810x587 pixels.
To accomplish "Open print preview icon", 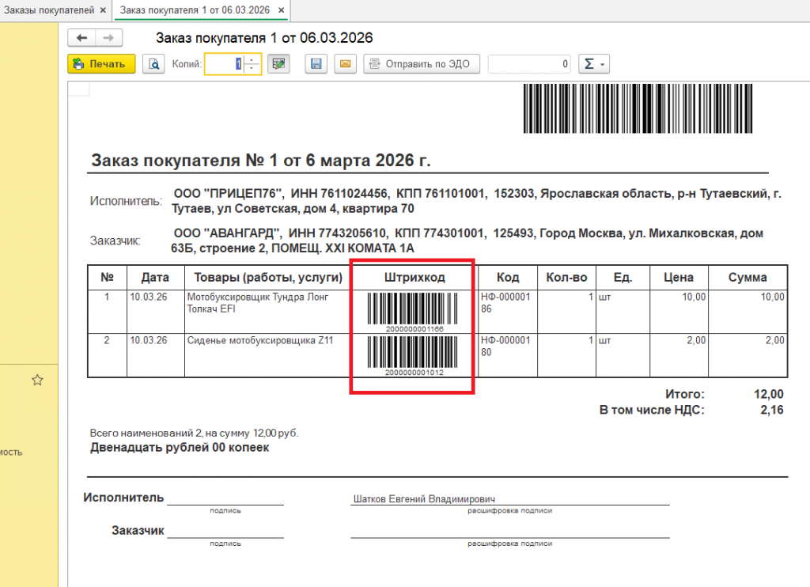I will (153, 64).
